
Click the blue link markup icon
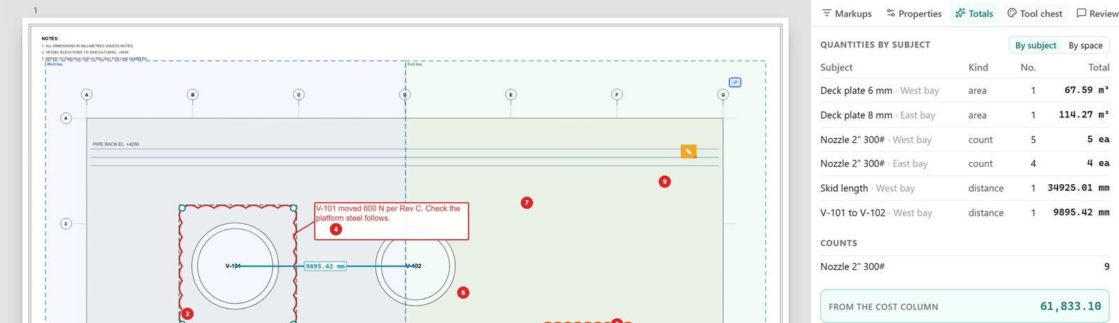(735, 82)
